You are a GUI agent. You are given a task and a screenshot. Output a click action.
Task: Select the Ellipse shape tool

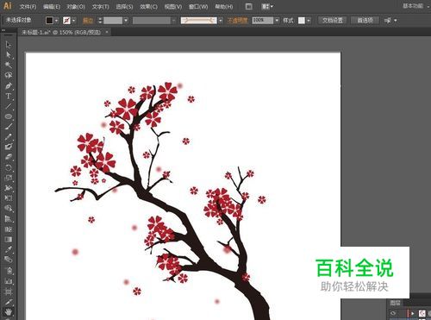point(9,116)
